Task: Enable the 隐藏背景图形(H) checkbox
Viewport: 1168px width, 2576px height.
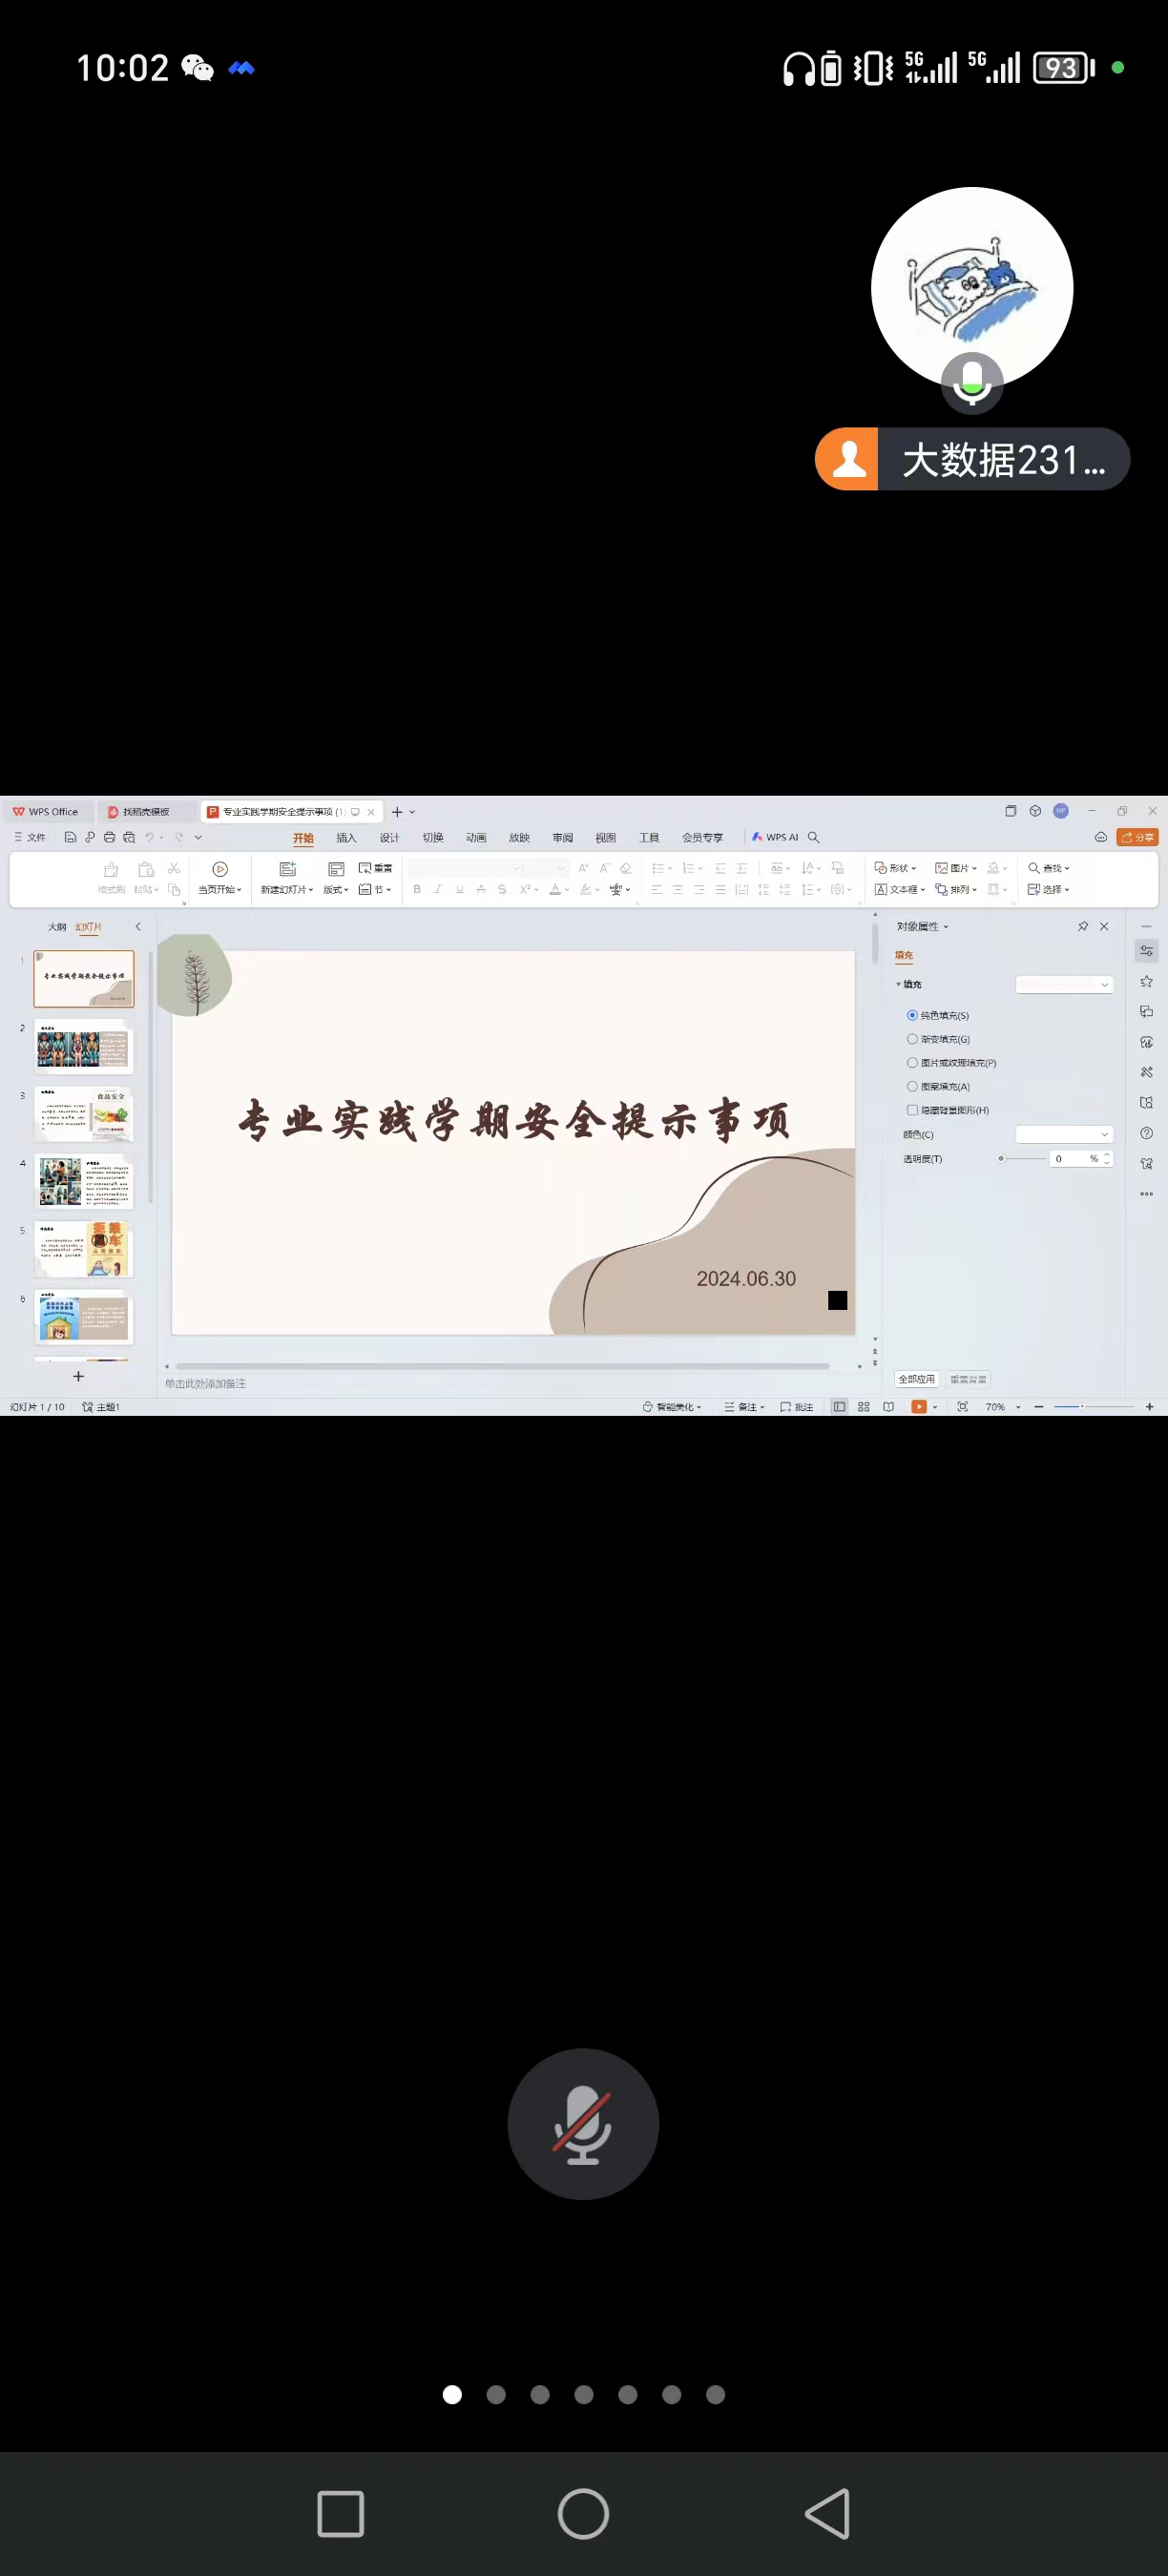Action: pos(912,1110)
